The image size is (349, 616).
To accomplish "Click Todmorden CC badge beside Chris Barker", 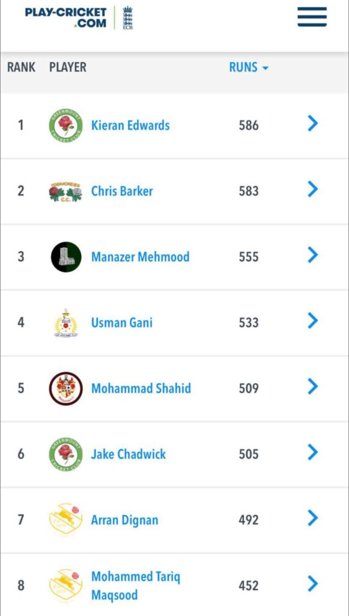I will coord(65,191).
